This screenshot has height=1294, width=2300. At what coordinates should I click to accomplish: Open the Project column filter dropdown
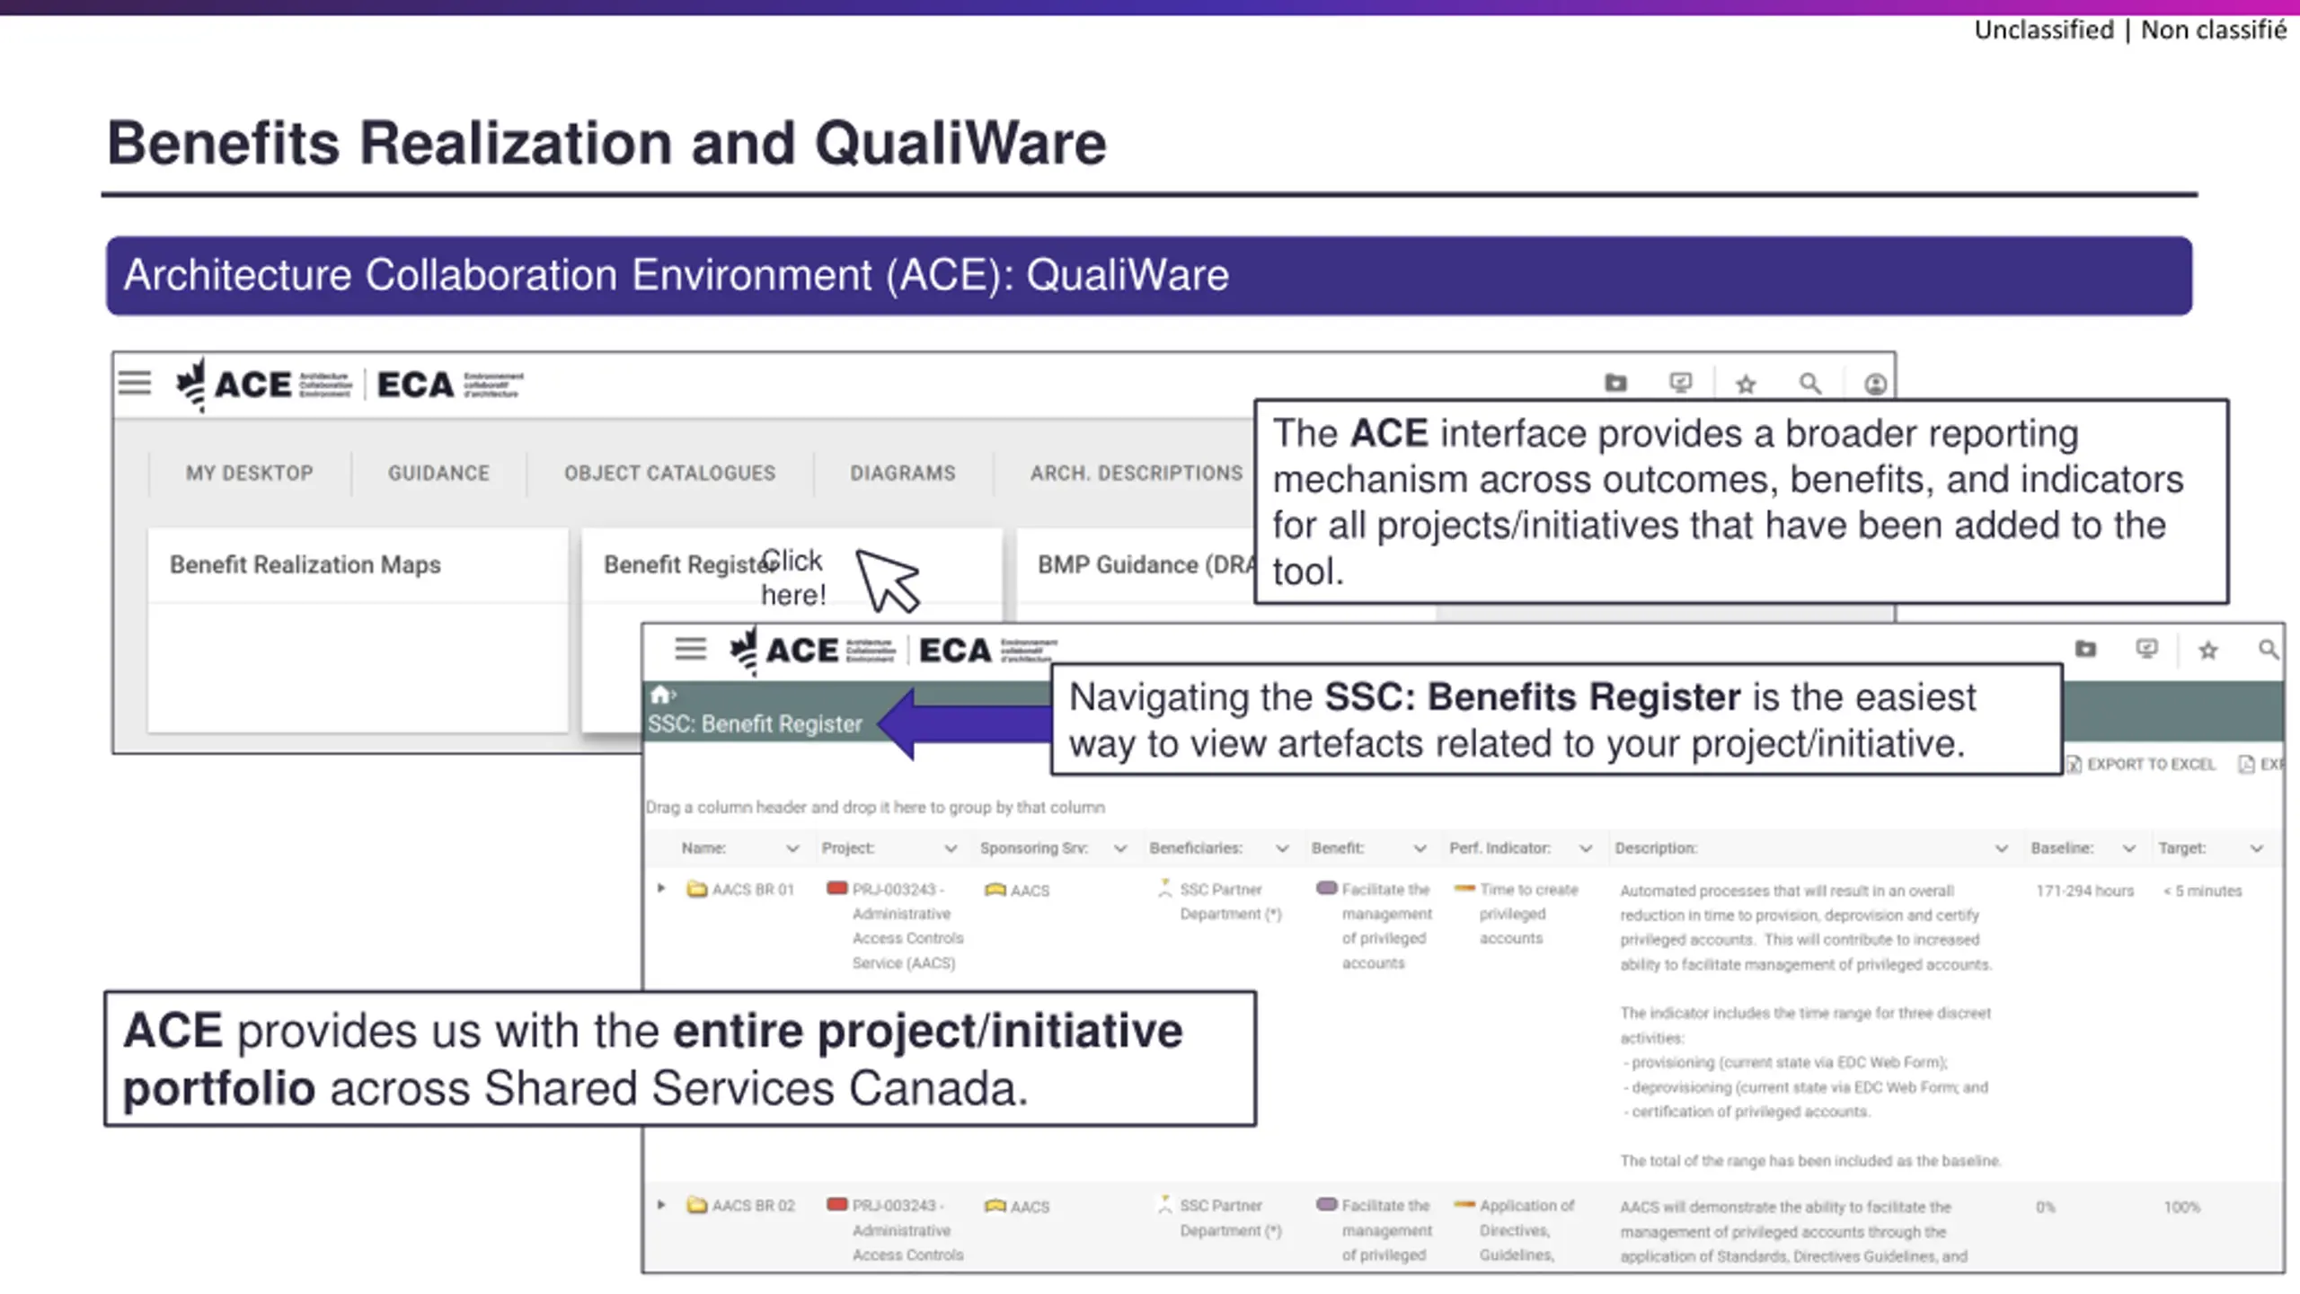click(951, 848)
